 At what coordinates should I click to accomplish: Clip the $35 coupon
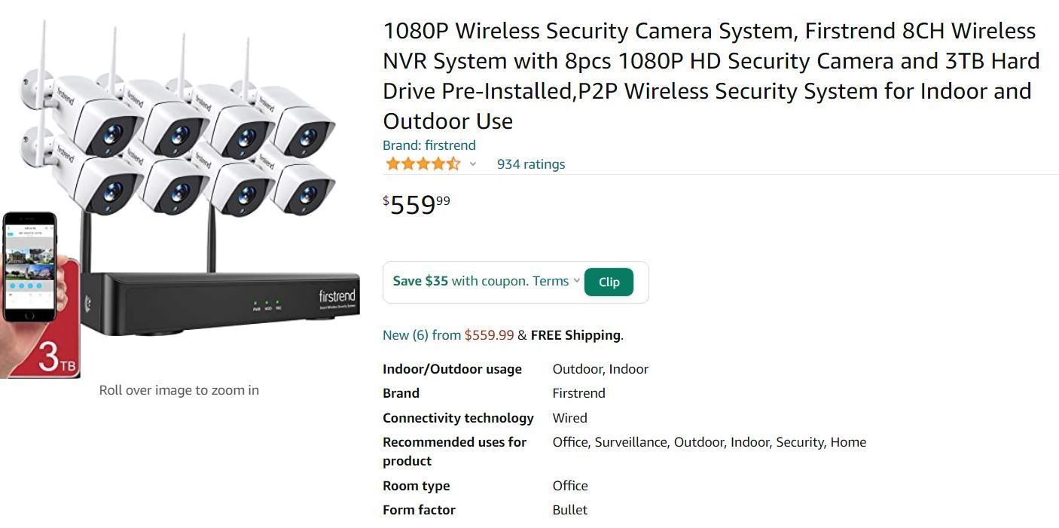609,282
